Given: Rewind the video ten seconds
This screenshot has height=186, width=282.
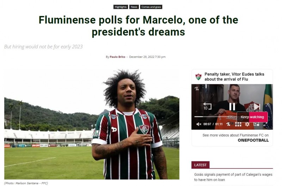Looking at the screenshot, I should tap(207, 106).
